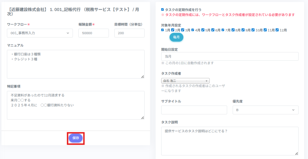This screenshot has width=308, height=159.
Task: Click the 毎月 monthly button
Action: click(x=176, y=37)
